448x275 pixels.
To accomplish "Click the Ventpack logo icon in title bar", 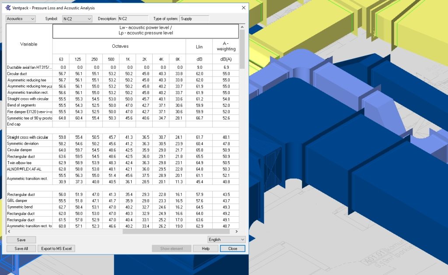I will (x=8, y=8).
